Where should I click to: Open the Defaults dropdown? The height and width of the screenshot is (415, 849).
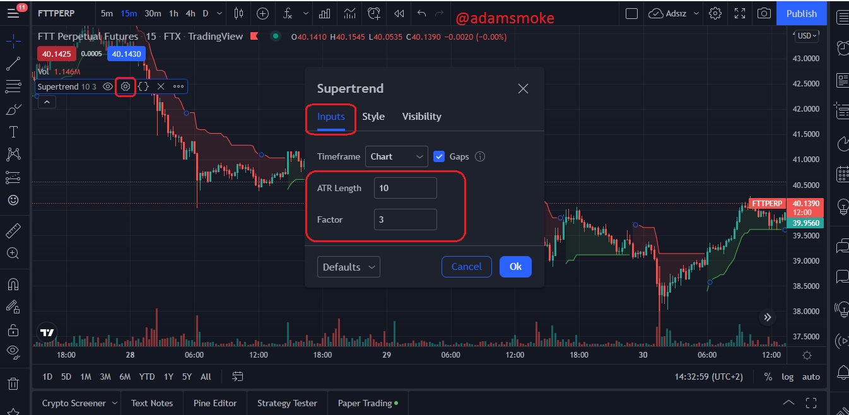click(x=348, y=267)
